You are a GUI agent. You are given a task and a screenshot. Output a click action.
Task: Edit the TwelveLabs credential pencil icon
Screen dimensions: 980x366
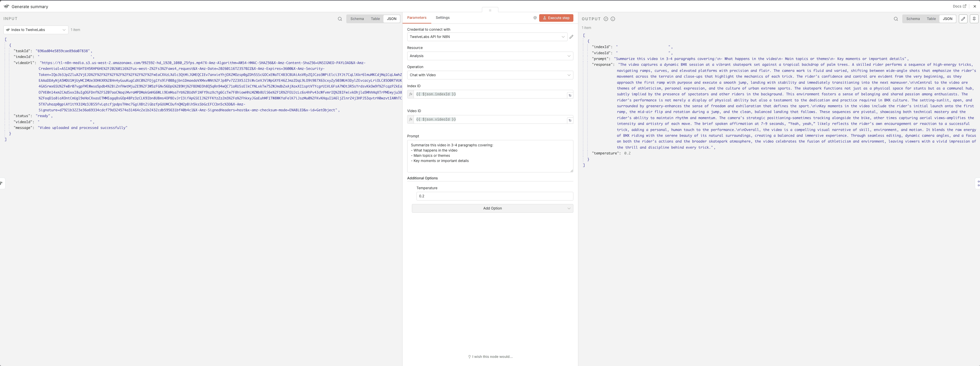pyautogui.click(x=571, y=37)
